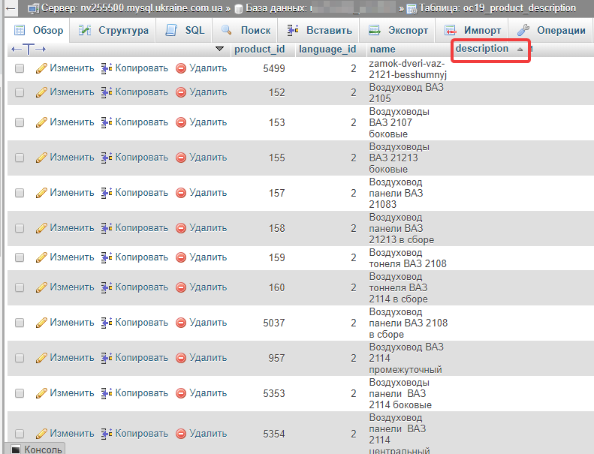Go to the Поиск tab
The width and height of the screenshot is (594, 454).
pyautogui.click(x=246, y=30)
